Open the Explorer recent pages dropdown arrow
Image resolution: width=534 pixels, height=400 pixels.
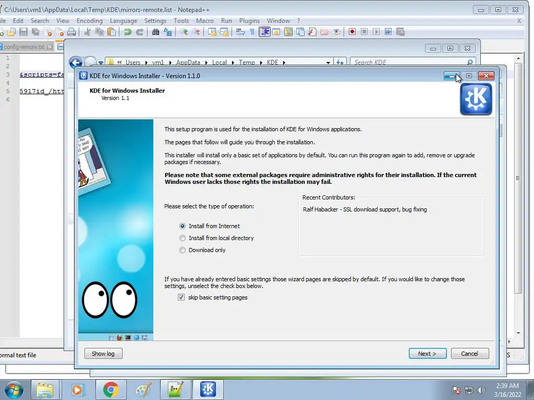pos(101,63)
